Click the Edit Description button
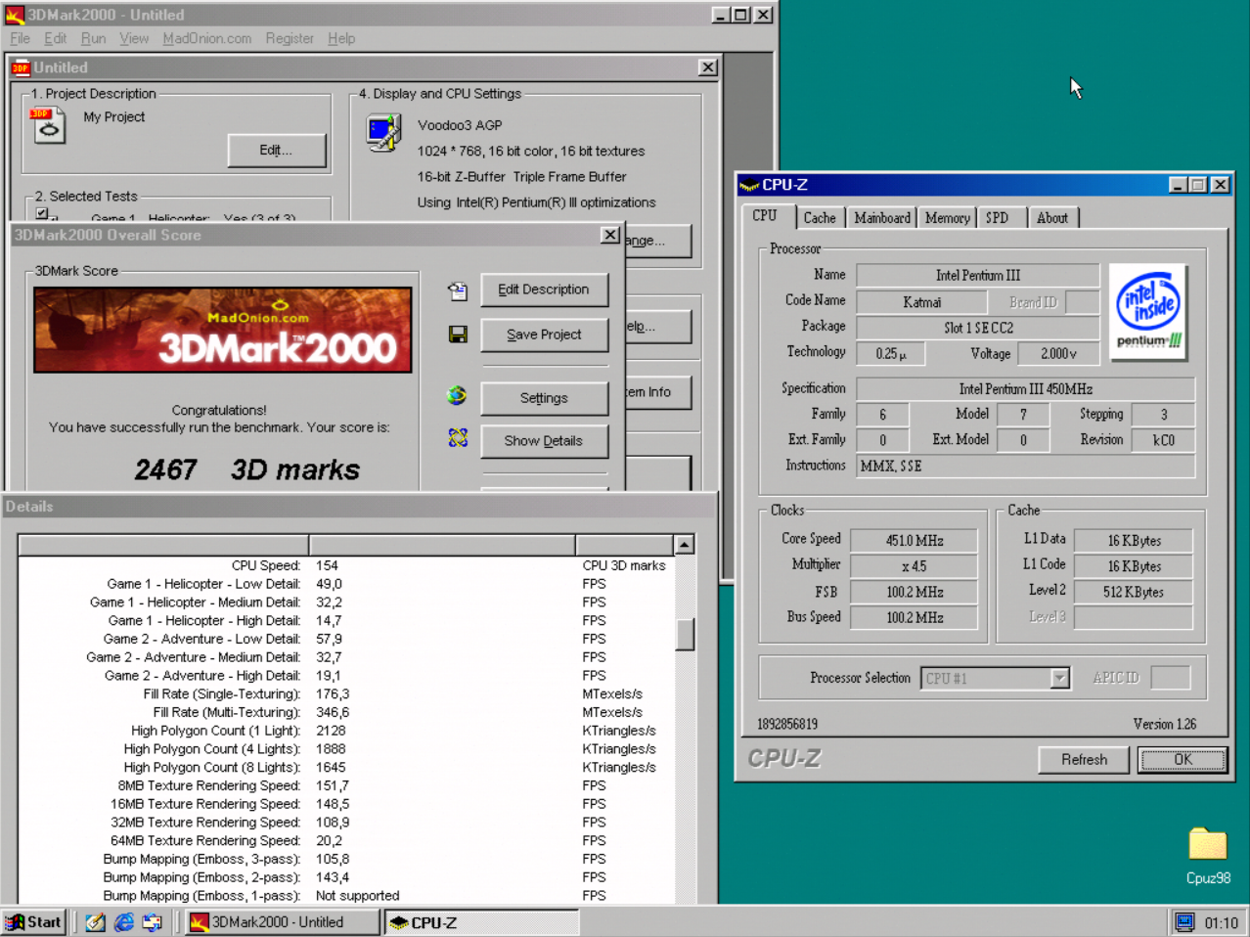Viewport: 1250px width, 937px height. click(x=544, y=290)
